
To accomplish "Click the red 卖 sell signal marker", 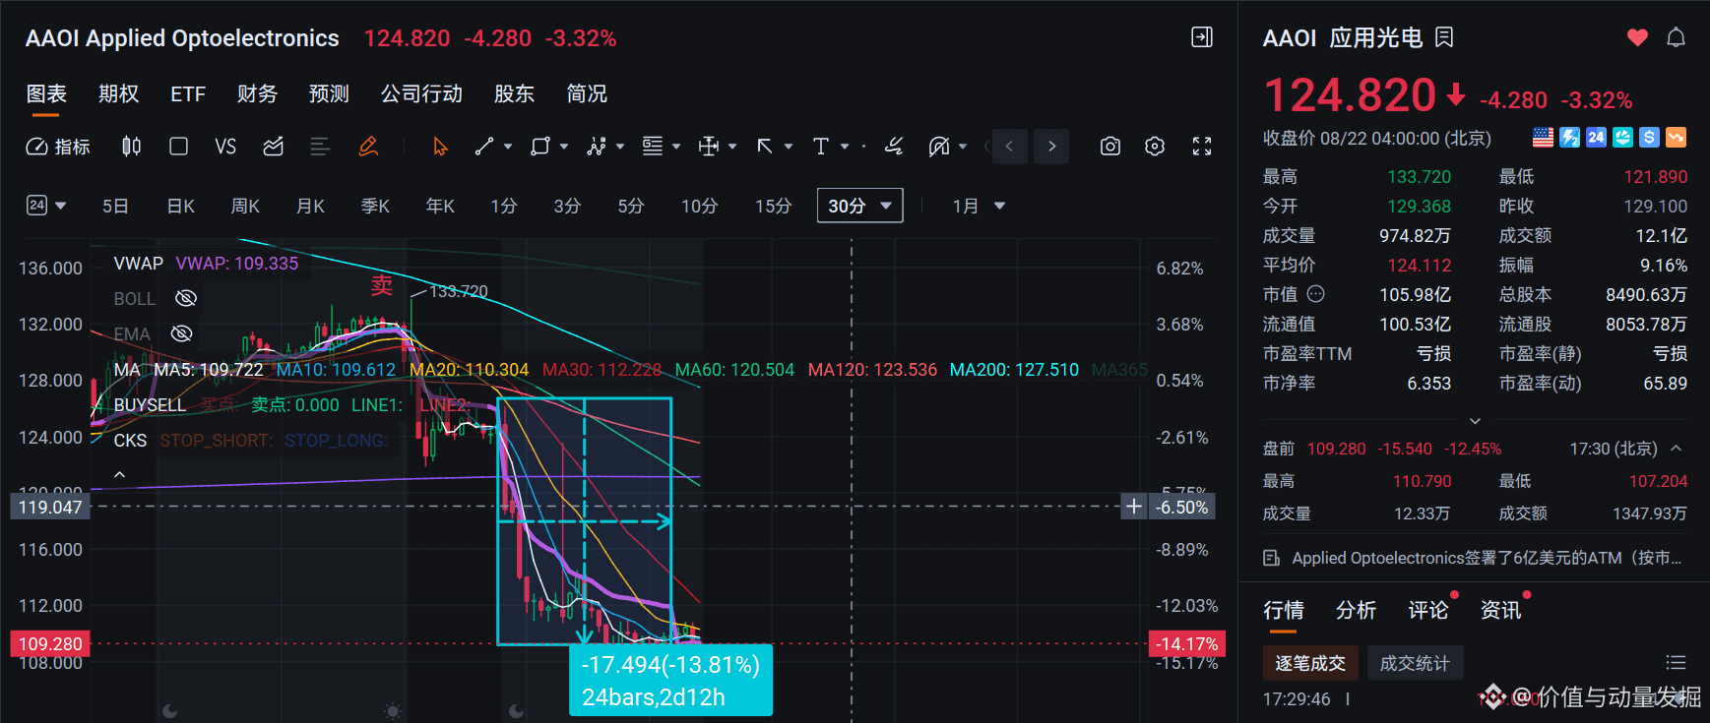I will 382,285.
